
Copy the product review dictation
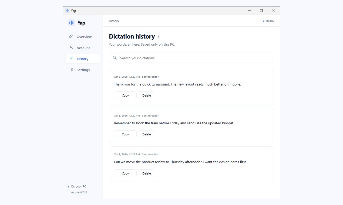coord(125,173)
